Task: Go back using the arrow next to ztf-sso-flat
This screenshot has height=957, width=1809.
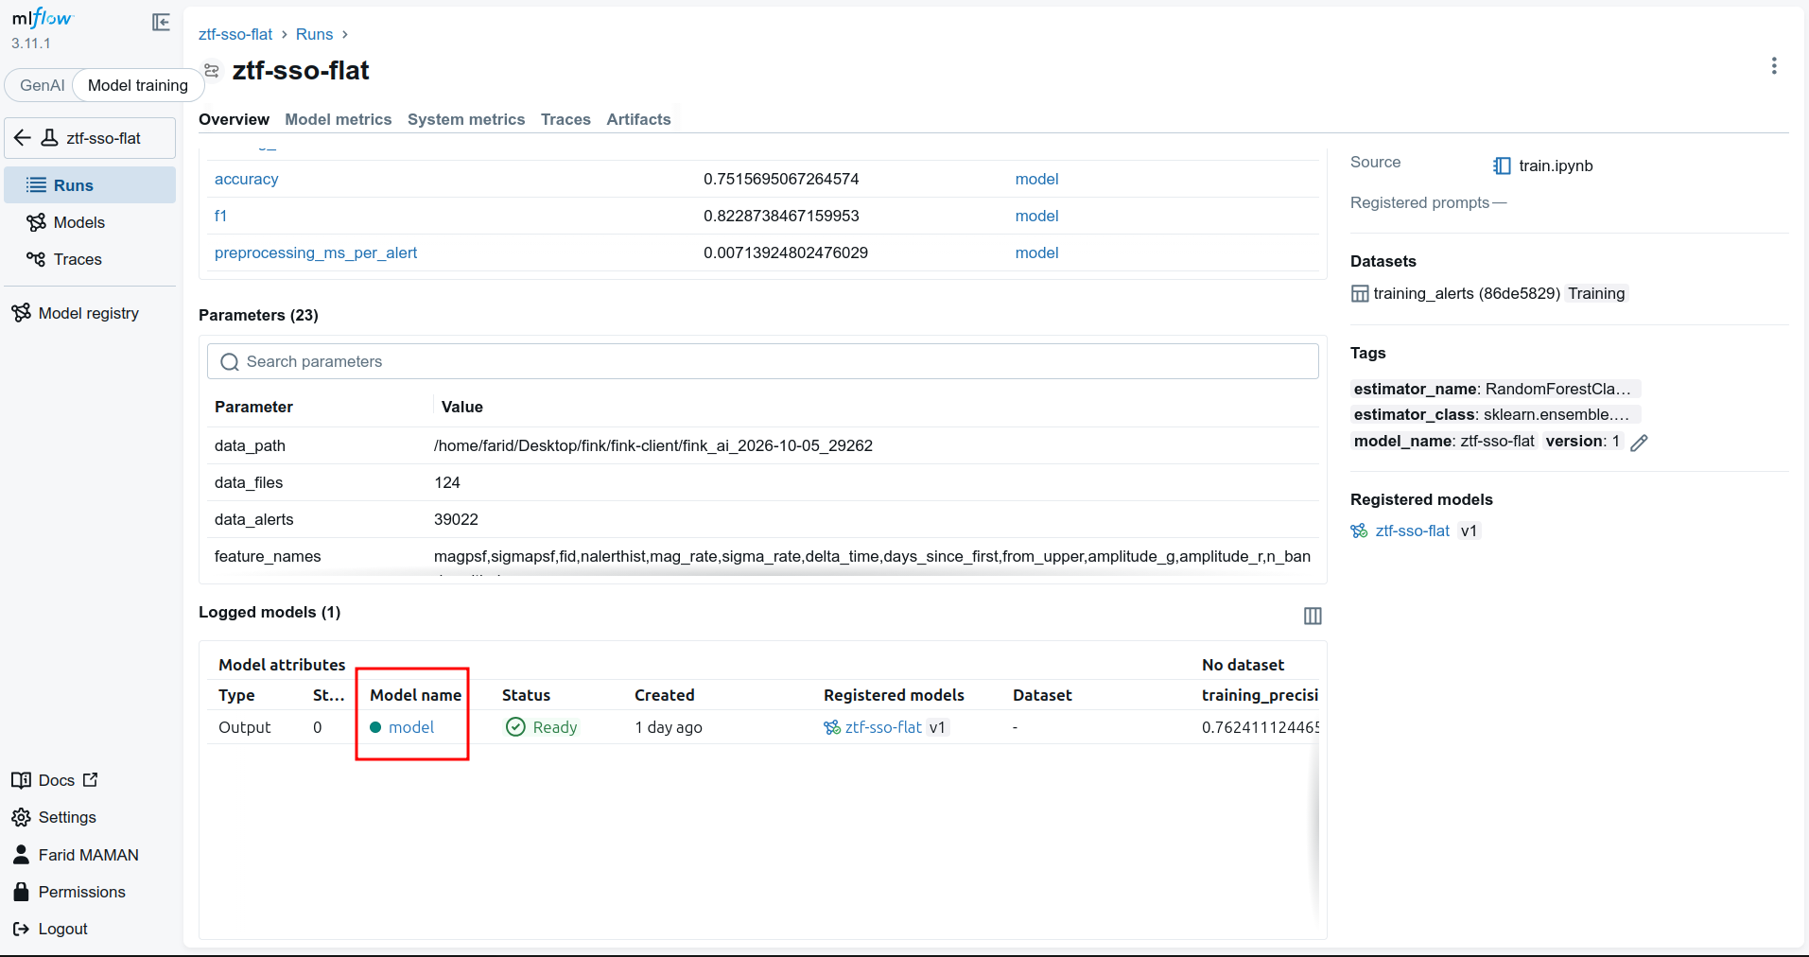Action: click(23, 138)
